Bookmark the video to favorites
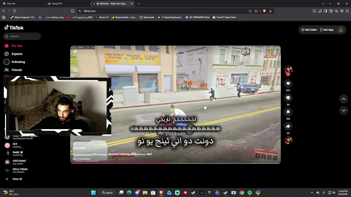The image size is (351, 197). [288, 112]
